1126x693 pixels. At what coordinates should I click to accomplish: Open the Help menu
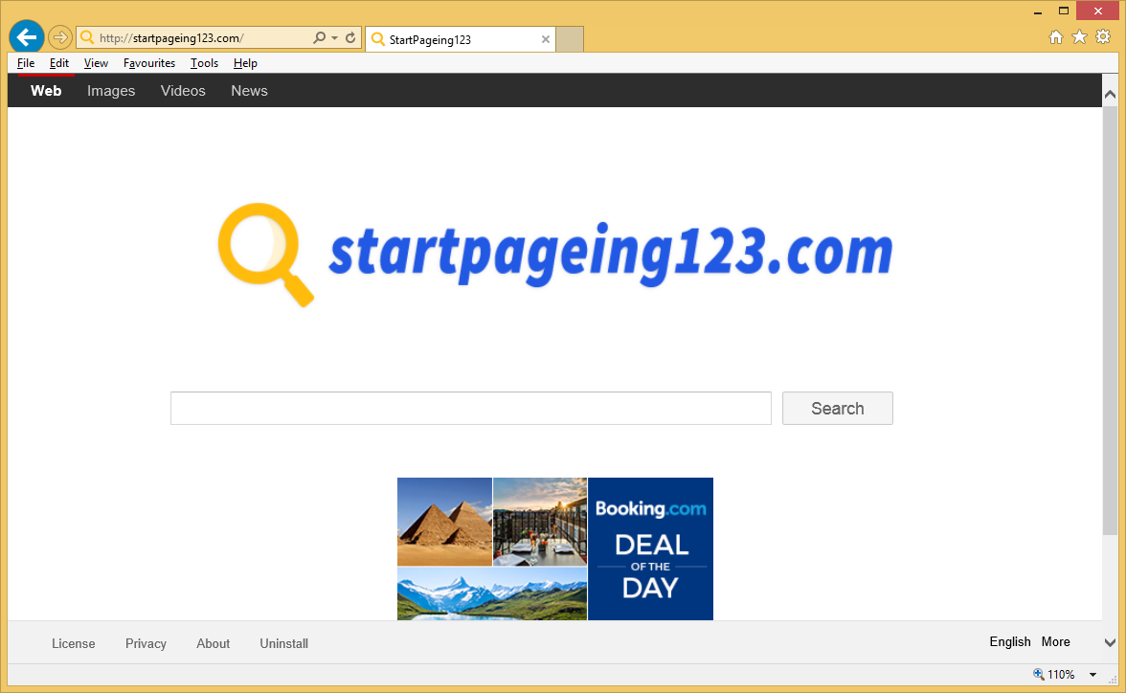coord(245,63)
